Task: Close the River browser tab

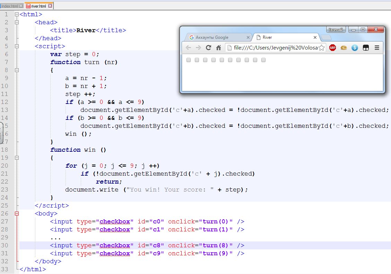Action: (x=315, y=37)
